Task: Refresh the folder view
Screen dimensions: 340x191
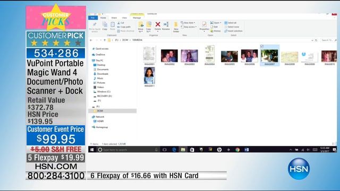Action: pos(316,40)
